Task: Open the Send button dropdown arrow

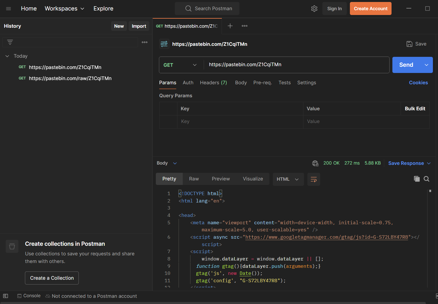Action: (426, 65)
